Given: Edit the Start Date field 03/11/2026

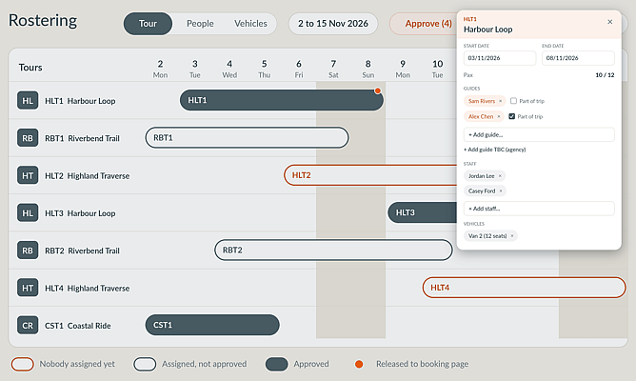Looking at the screenshot, I should (x=500, y=58).
